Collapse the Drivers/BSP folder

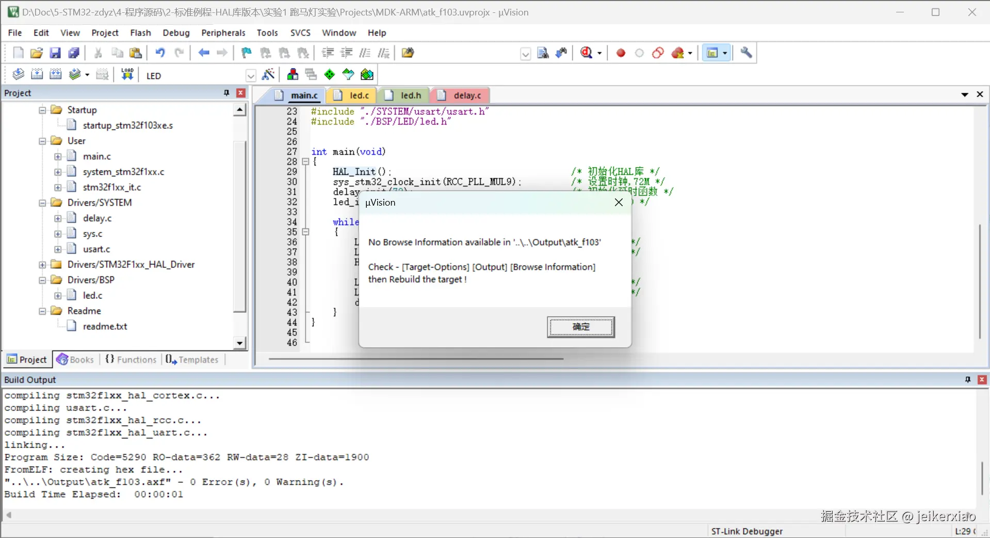43,280
